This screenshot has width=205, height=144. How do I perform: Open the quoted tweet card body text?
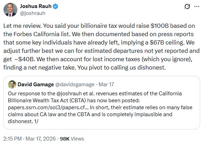[x=100, y=107]
